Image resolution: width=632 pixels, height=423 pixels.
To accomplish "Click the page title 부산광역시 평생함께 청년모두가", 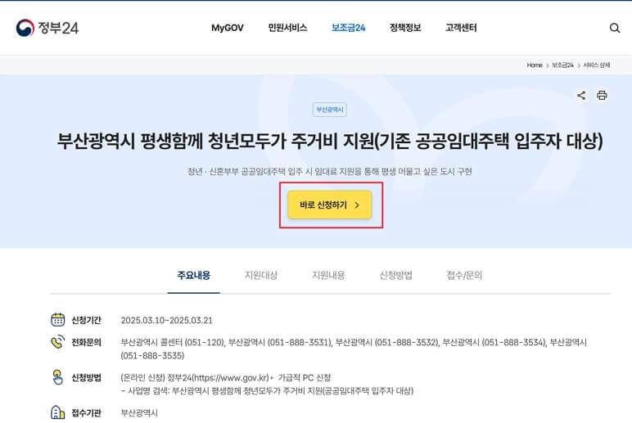I will tap(330, 141).
